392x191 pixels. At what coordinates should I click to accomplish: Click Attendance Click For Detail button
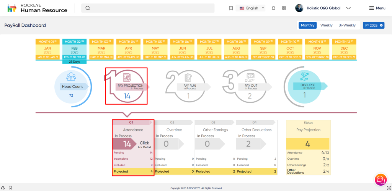point(144,144)
